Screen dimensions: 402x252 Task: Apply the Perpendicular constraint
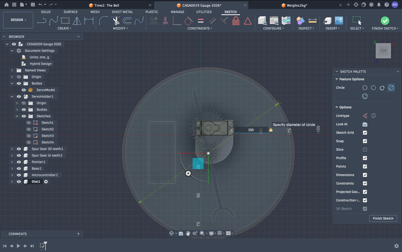click(x=224, y=21)
